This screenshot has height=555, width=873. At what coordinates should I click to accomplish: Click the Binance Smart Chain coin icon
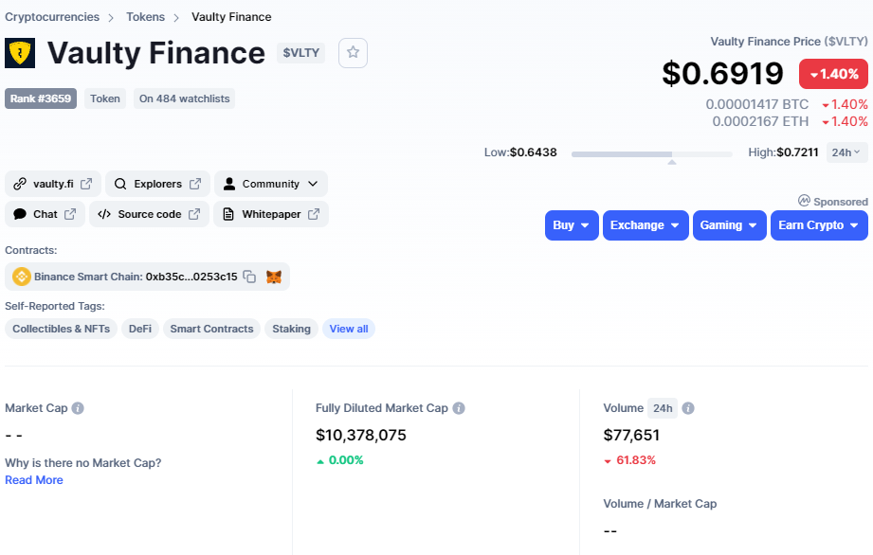point(21,277)
